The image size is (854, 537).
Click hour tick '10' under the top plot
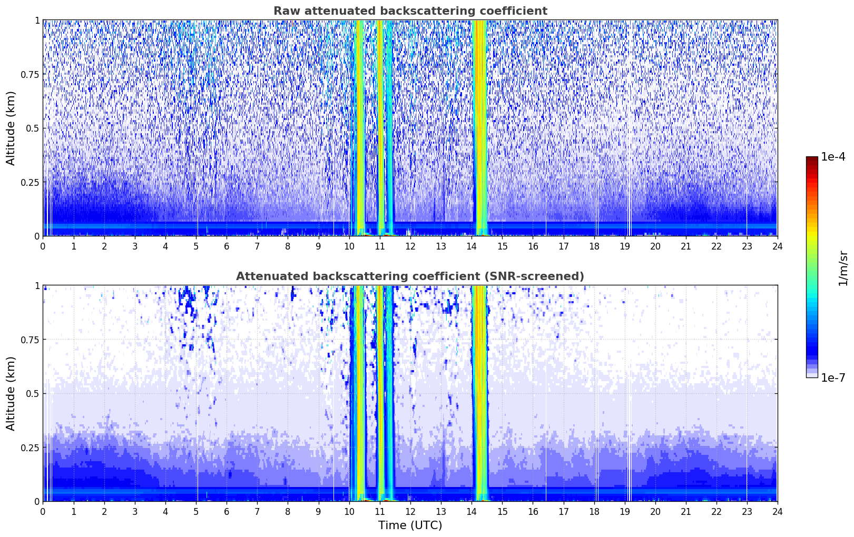[349, 246]
